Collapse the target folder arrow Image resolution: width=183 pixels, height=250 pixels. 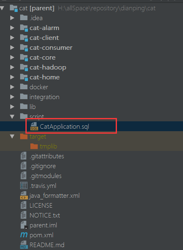click(12, 137)
